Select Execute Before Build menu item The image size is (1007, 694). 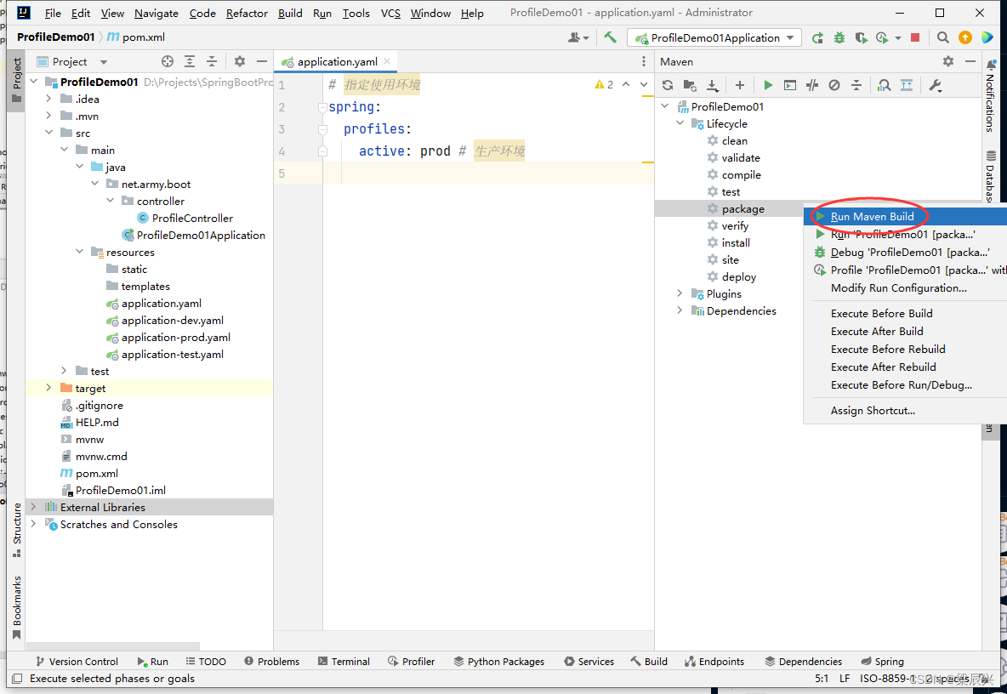(906, 313)
